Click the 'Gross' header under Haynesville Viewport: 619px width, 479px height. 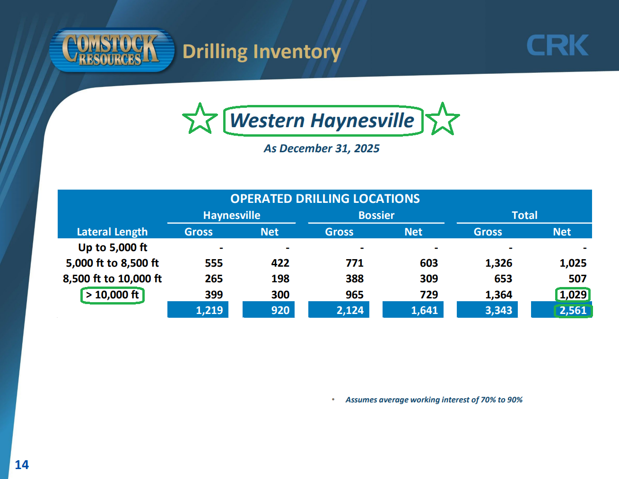tap(199, 232)
